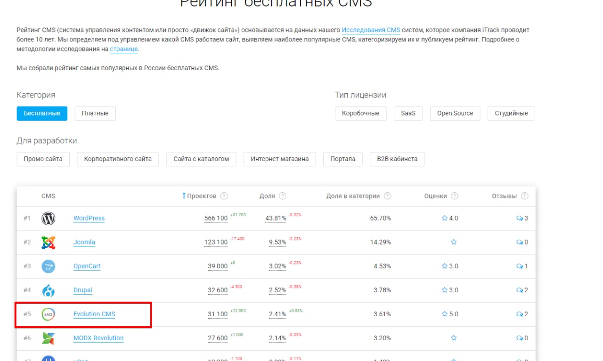Open the Исследования CMS link
The image size is (603, 361).
coord(371,30)
